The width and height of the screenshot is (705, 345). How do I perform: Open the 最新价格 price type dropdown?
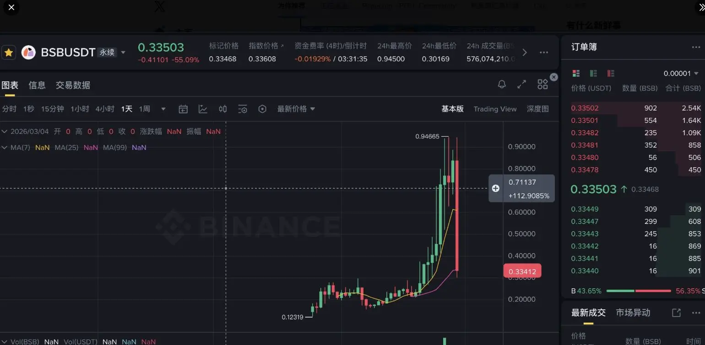296,109
